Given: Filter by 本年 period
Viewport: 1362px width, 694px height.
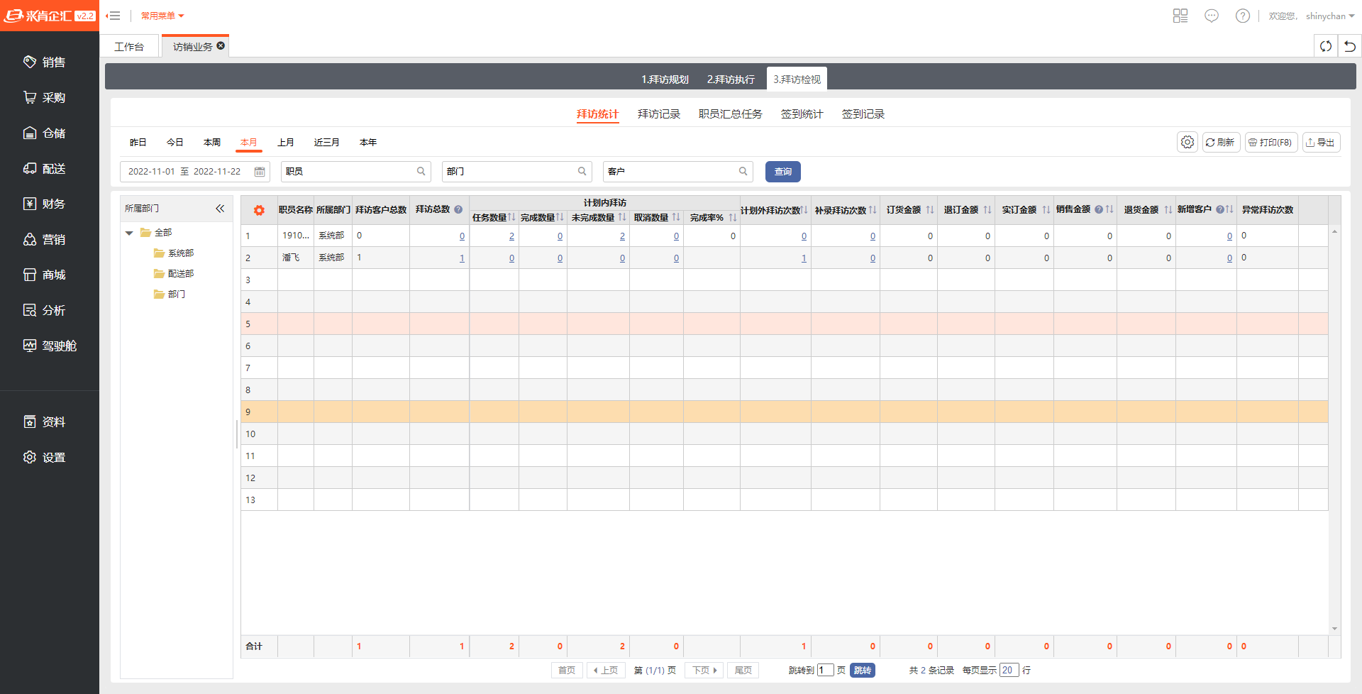Looking at the screenshot, I should point(367,143).
